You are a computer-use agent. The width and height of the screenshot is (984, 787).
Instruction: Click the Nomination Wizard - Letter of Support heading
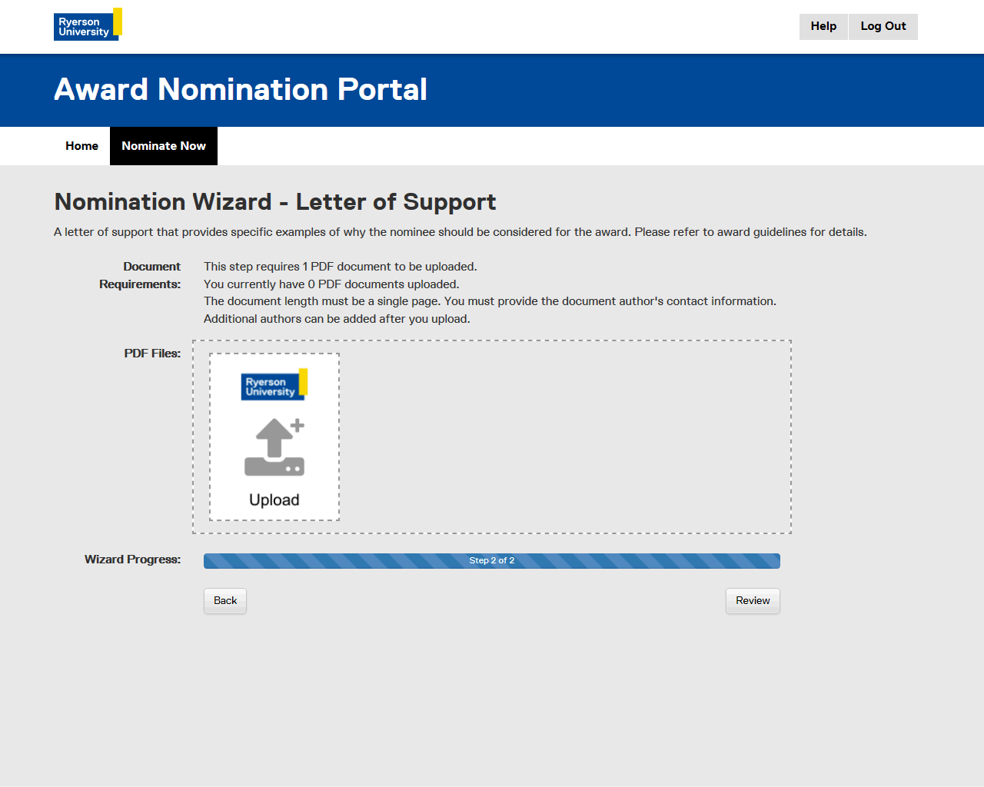pos(275,202)
